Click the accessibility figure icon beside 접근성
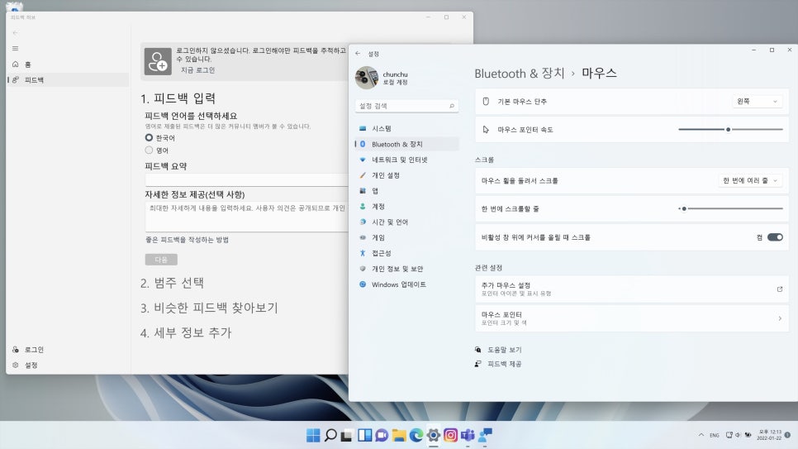 click(x=363, y=253)
